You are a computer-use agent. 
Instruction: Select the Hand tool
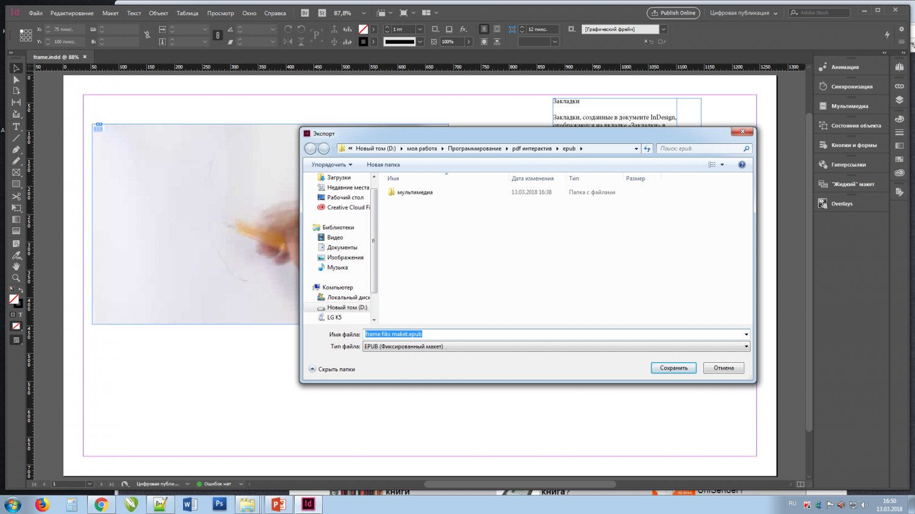[x=16, y=266]
